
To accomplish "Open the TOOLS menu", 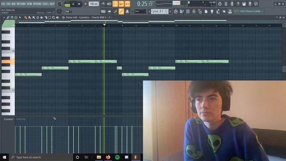I will [x=46, y=4].
